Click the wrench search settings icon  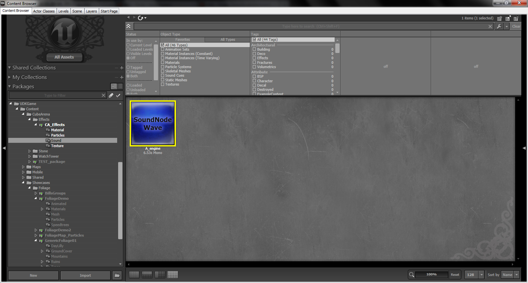coord(499,26)
